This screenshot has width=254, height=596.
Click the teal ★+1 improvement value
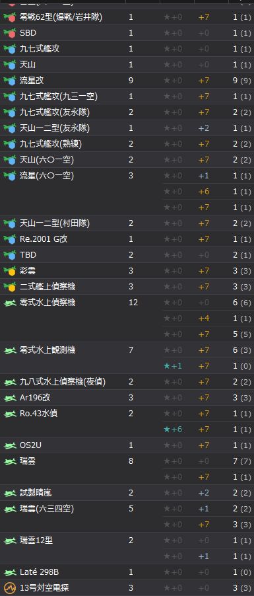point(173,366)
